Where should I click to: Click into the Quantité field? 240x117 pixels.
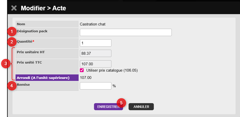95,43
